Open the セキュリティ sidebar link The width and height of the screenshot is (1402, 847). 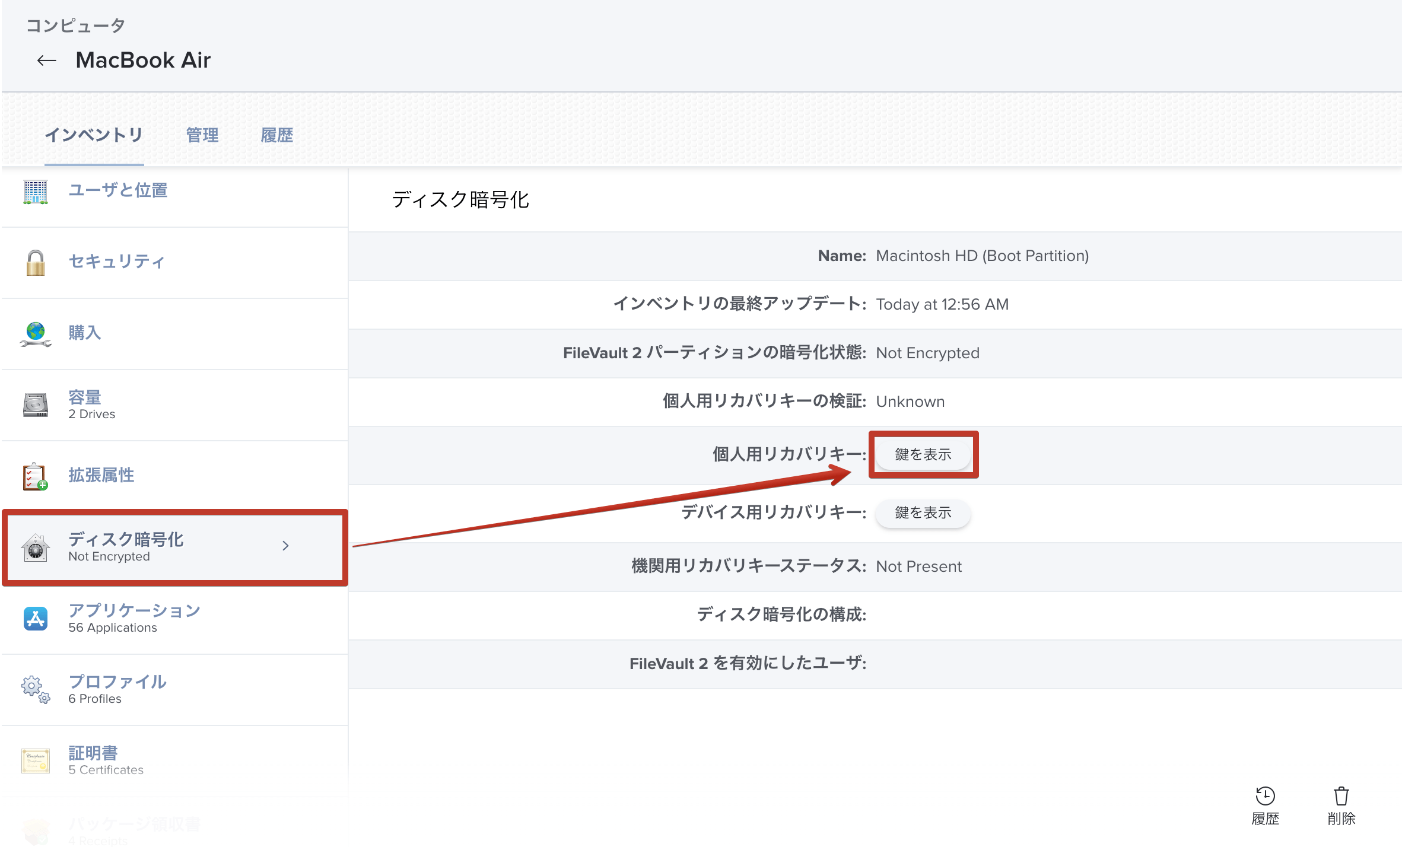coord(117,262)
